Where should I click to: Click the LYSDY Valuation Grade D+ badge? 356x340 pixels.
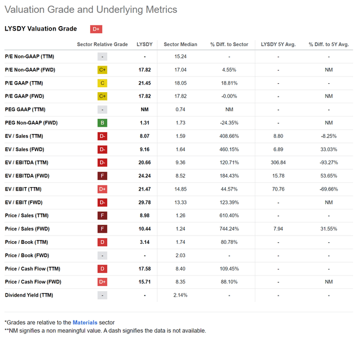click(x=96, y=29)
